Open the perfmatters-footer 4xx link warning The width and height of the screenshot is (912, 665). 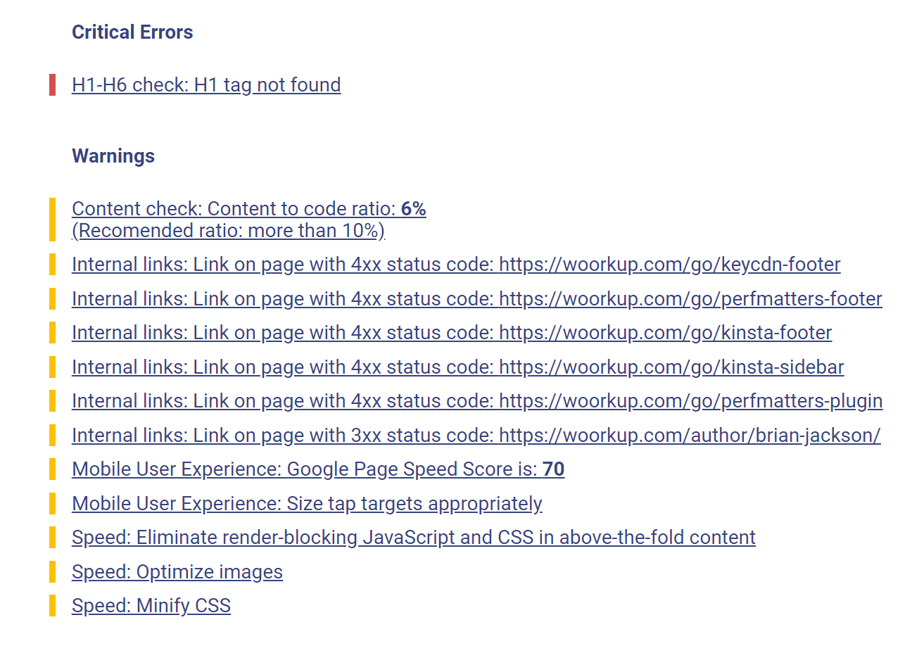click(477, 299)
